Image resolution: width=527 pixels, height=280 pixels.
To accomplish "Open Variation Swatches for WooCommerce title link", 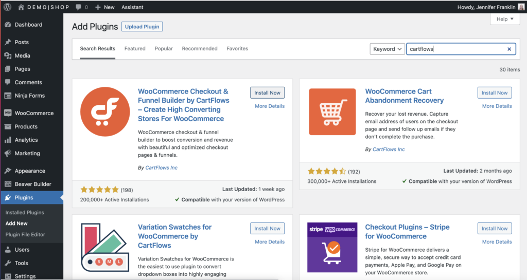I will tap(175, 236).
